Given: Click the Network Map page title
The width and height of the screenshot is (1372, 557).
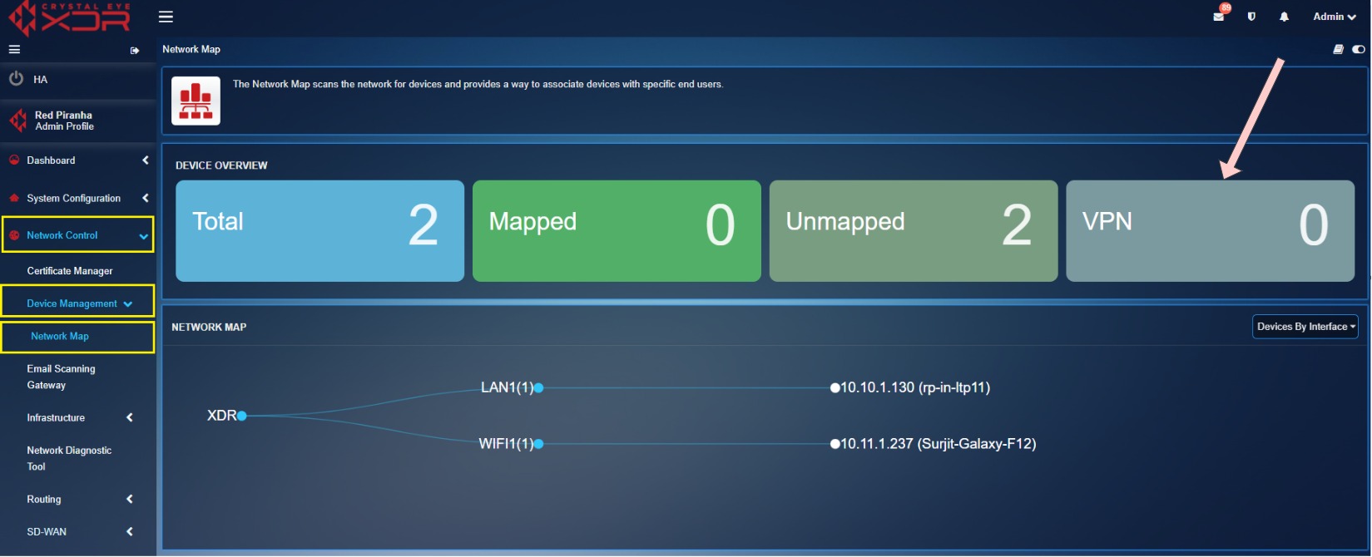Looking at the screenshot, I should point(191,49).
